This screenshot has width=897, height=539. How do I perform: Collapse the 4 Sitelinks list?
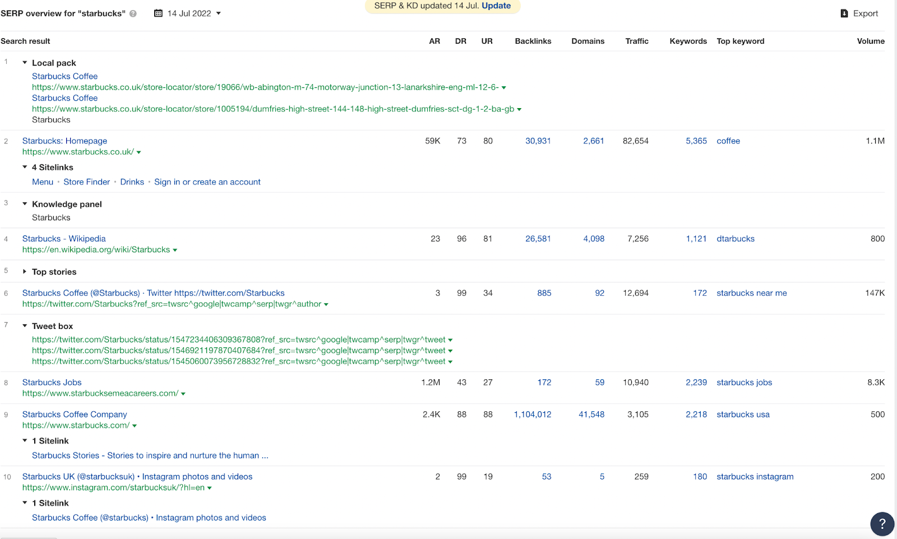pyautogui.click(x=25, y=167)
